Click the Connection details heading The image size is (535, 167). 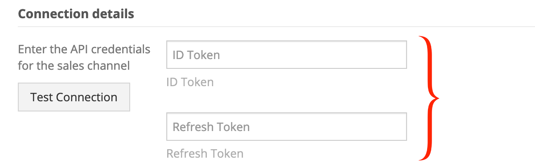[76, 14]
